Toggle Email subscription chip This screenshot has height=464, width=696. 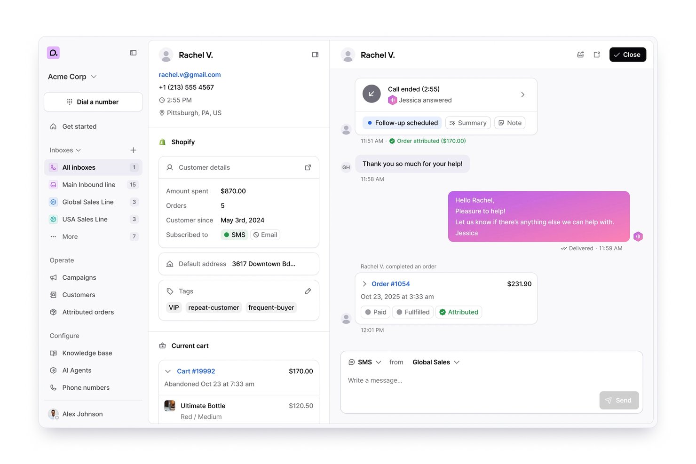tap(265, 235)
